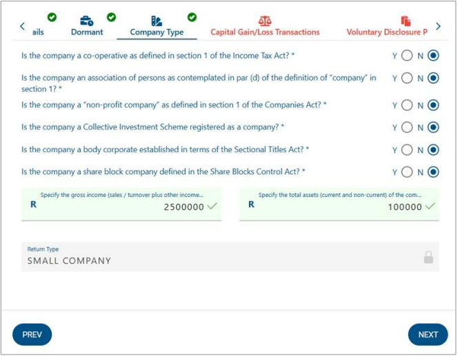Click the Company Type buildings icon
This screenshot has width=460, height=356.
coord(157,21)
